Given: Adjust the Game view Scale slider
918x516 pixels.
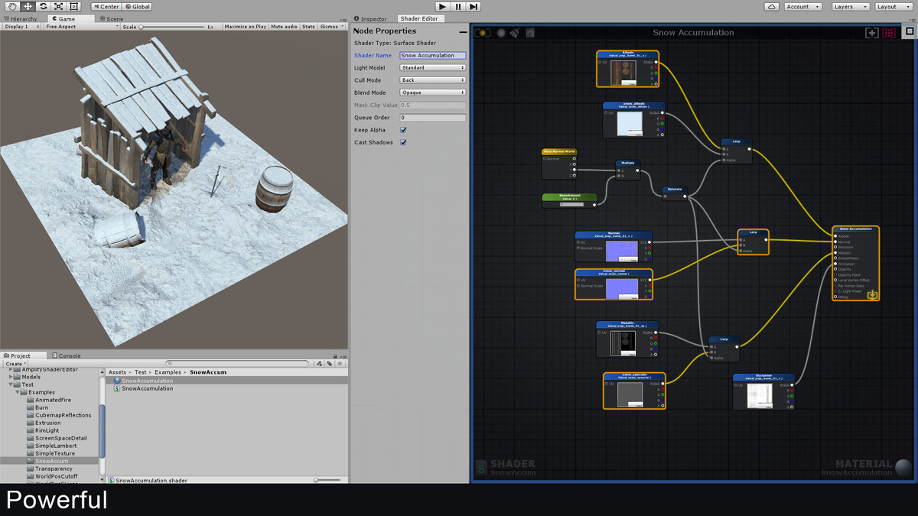Looking at the screenshot, I should tap(172, 27).
